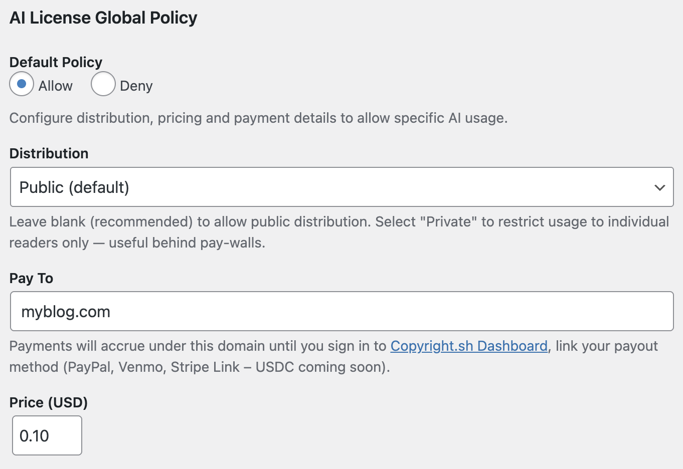
Task: Click the Price (USD) label
Action: [48, 402]
